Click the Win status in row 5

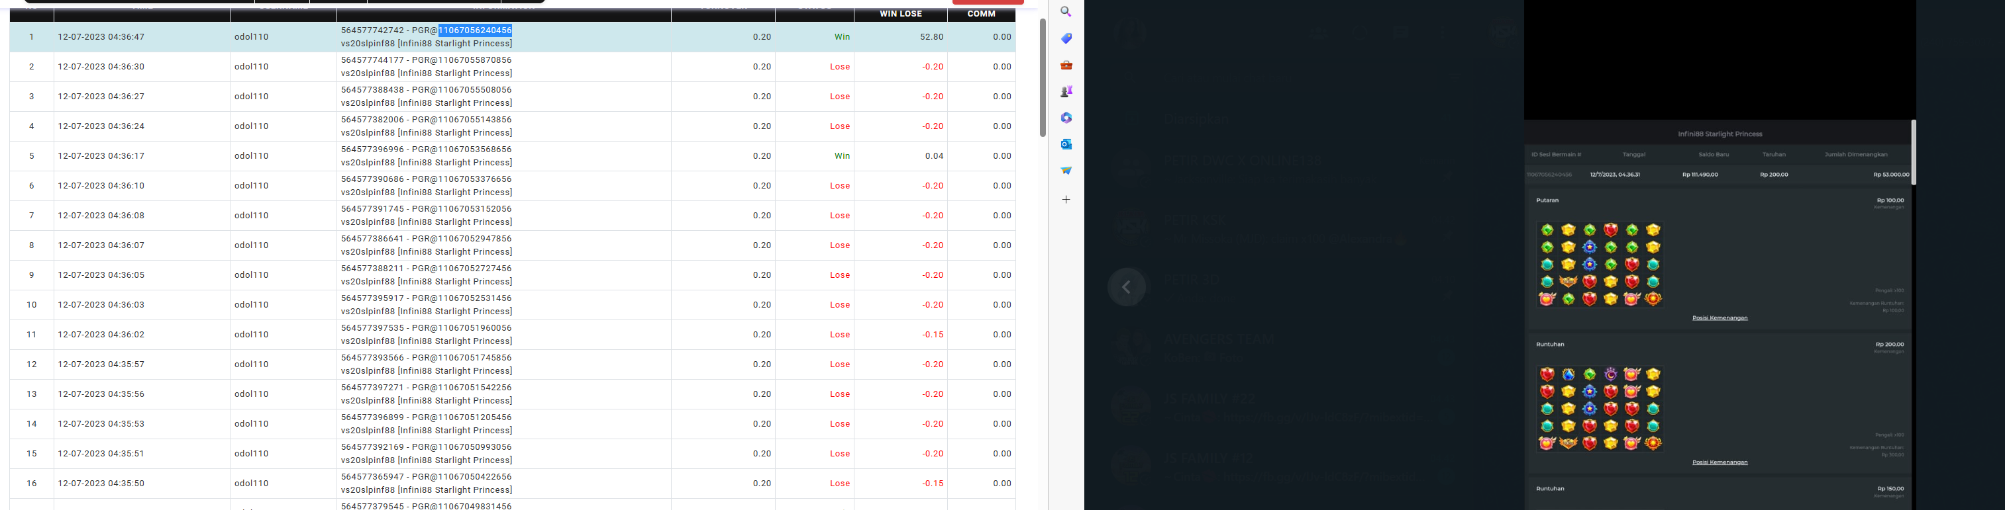pos(842,155)
